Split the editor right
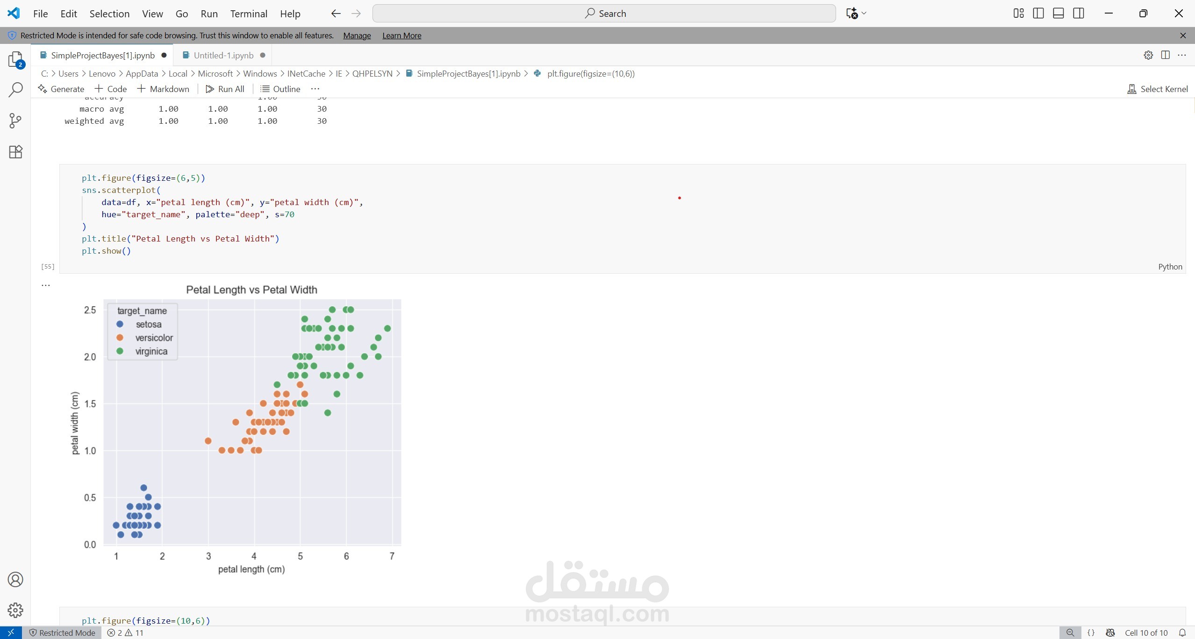The width and height of the screenshot is (1195, 639). click(1166, 55)
